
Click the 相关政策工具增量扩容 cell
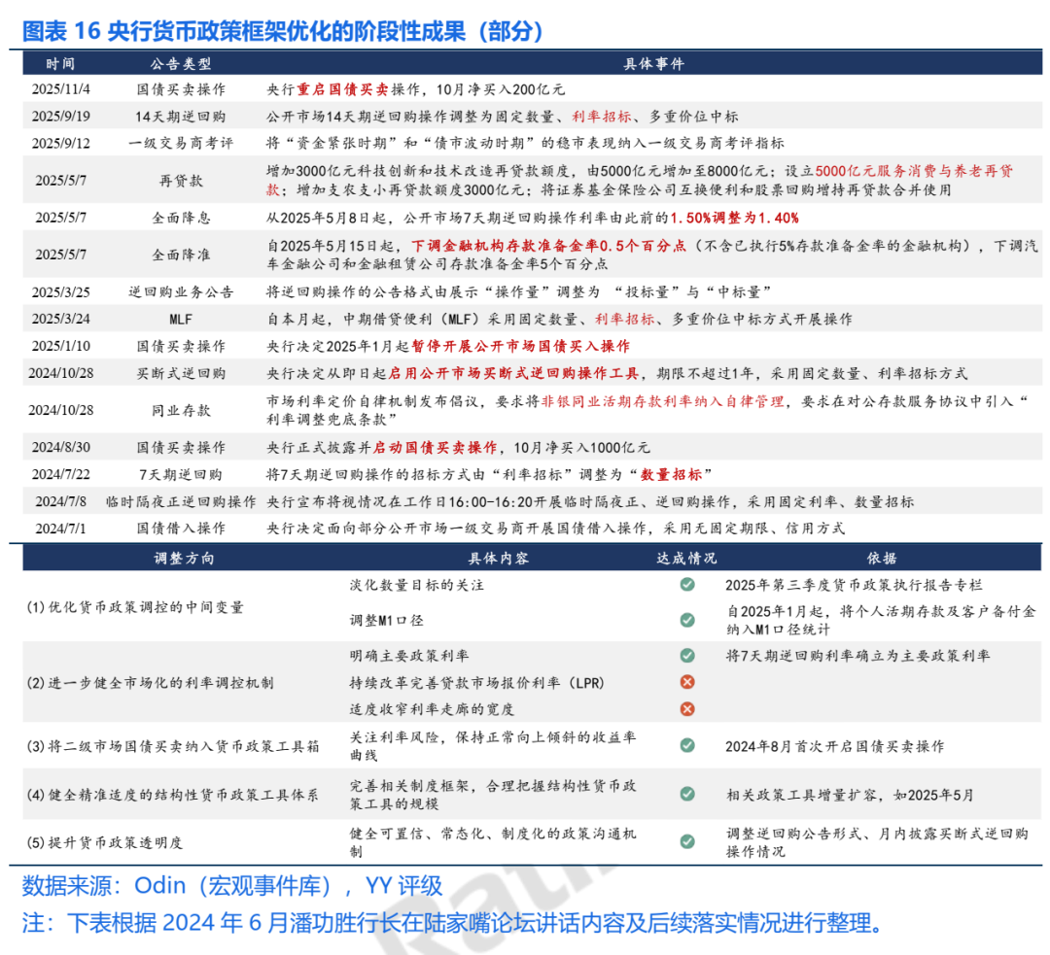coord(850,795)
